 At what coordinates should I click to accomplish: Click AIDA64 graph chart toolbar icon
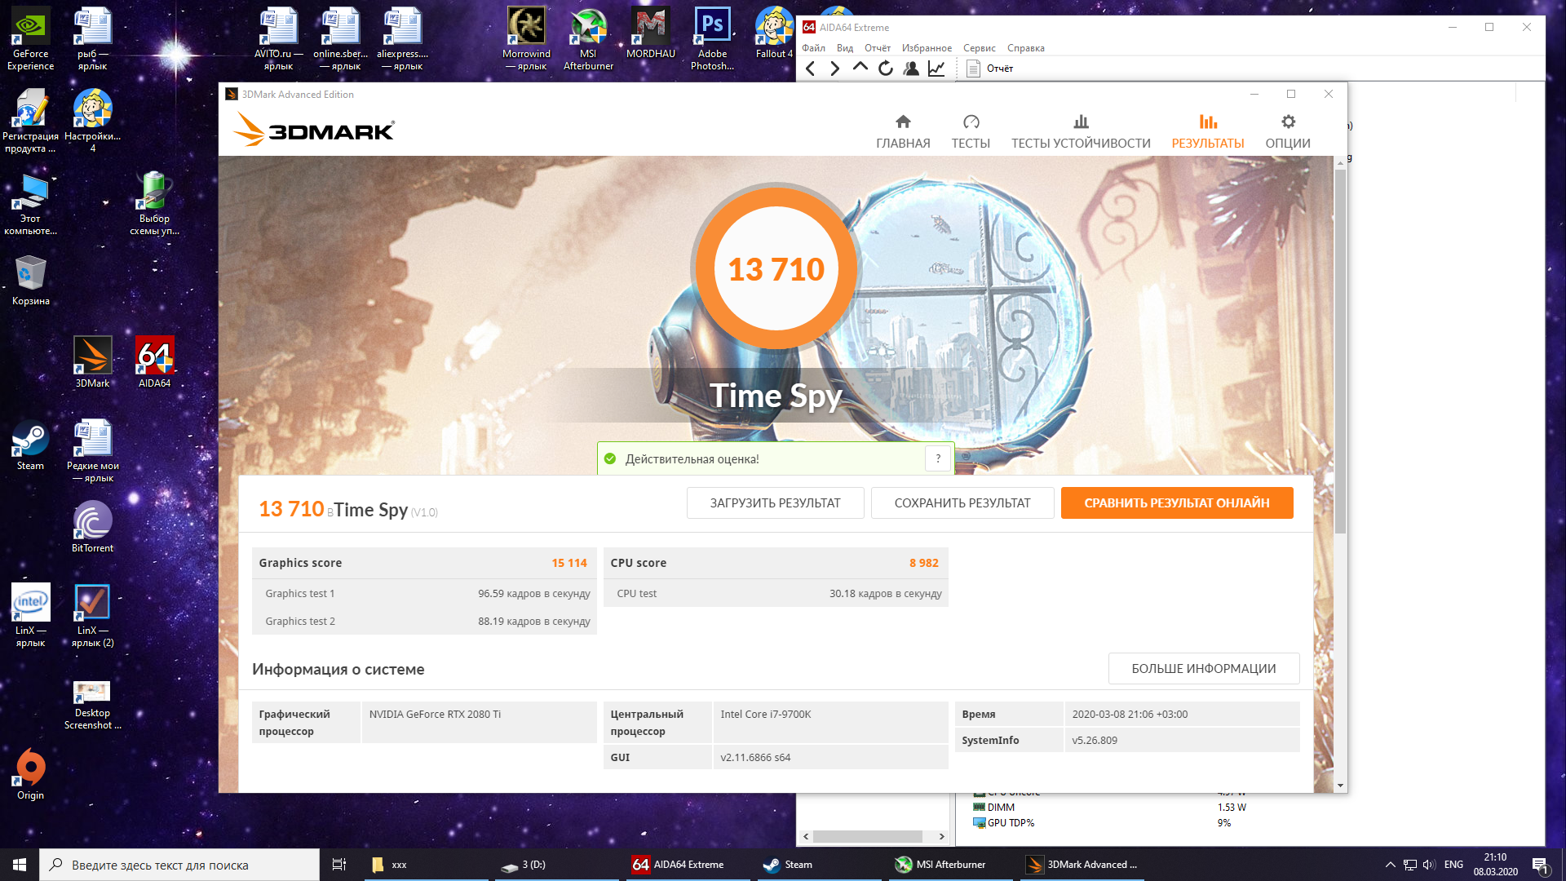tap(936, 69)
